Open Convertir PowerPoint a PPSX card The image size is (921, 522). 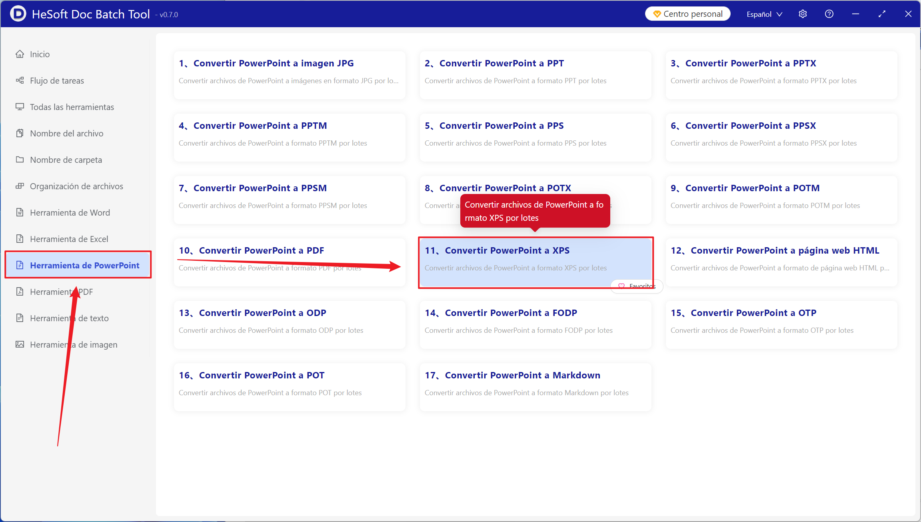coord(781,137)
